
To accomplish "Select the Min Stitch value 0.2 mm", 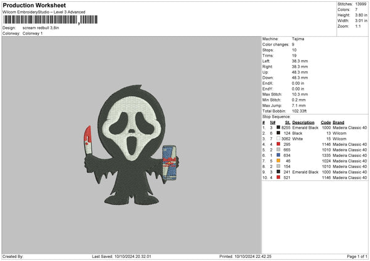I will coord(298,100).
